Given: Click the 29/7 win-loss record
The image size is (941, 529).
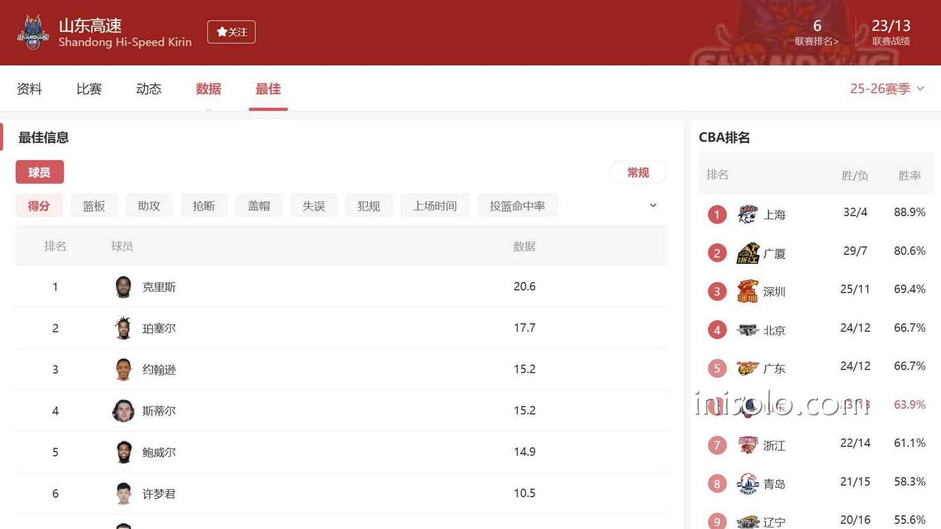Looking at the screenshot, I should pyautogui.click(x=855, y=251).
